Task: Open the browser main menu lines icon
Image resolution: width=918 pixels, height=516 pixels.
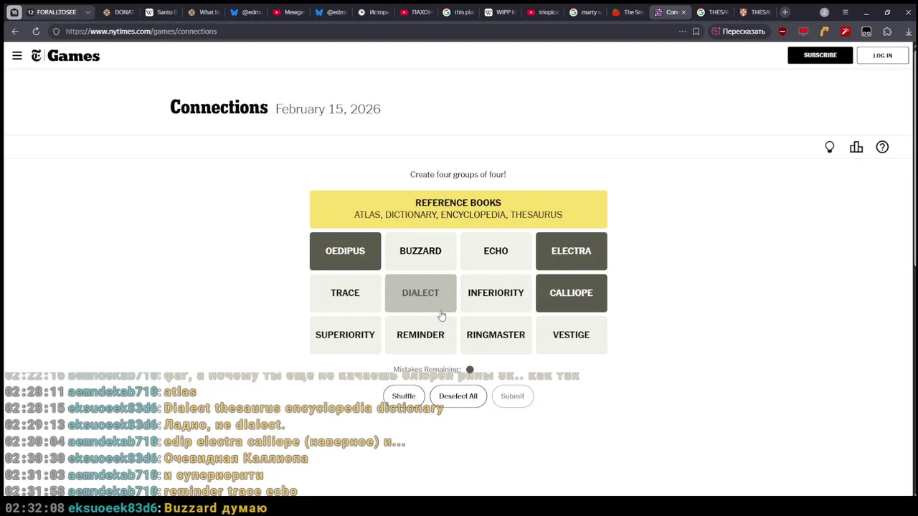Action: point(845,12)
